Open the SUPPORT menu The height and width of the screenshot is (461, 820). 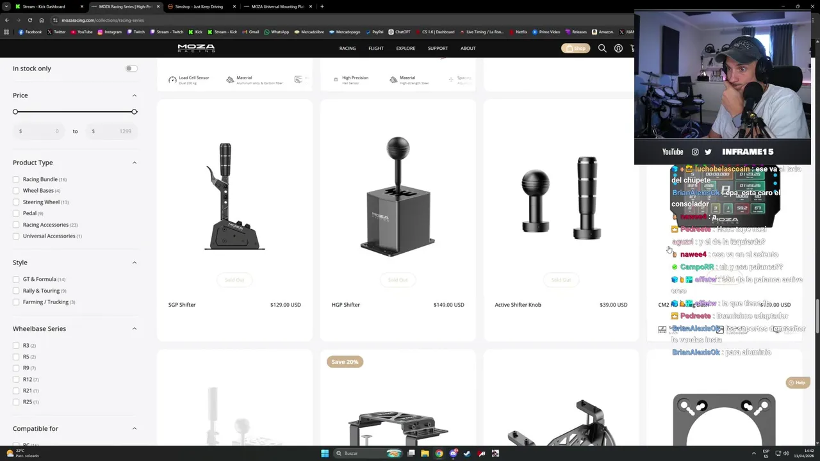click(438, 48)
